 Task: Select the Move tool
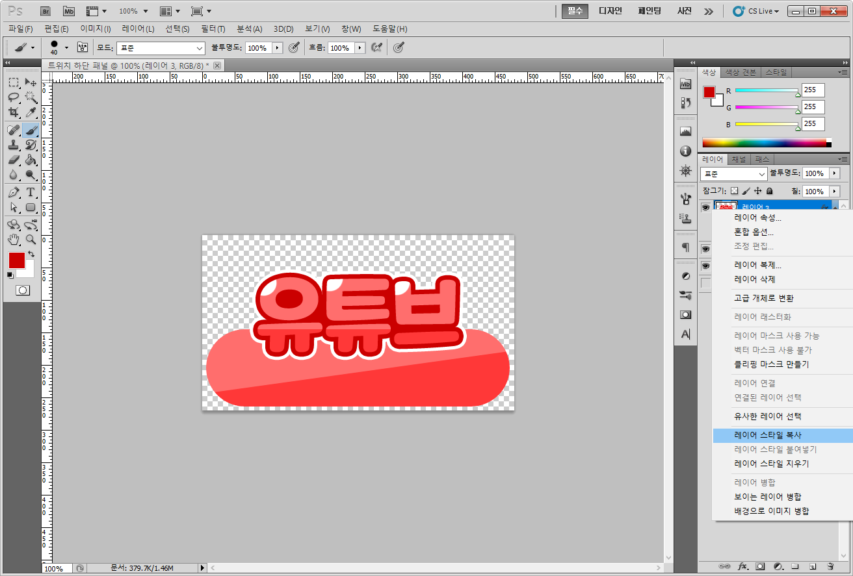31,82
